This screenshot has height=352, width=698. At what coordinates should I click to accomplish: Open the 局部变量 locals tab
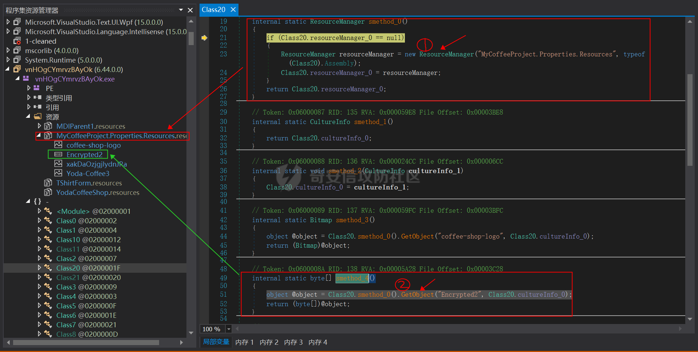coord(216,342)
